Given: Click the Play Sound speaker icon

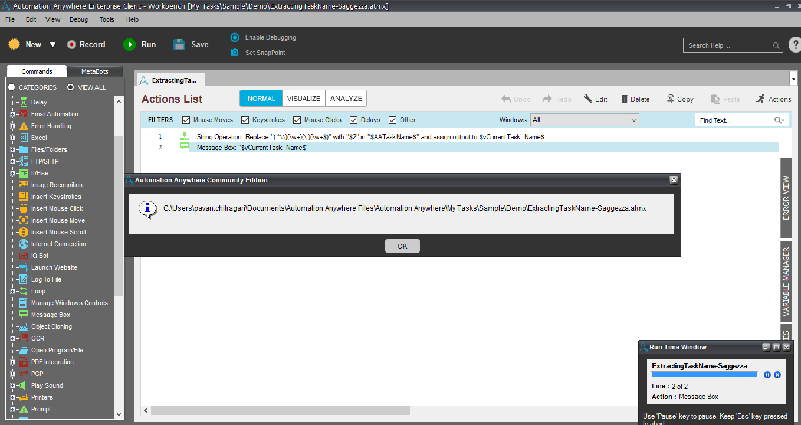Looking at the screenshot, I should click(24, 385).
